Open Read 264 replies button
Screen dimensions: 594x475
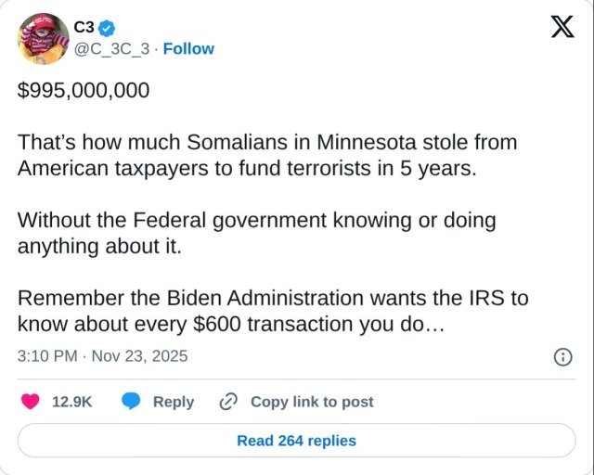pyautogui.click(x=296, y=441)
